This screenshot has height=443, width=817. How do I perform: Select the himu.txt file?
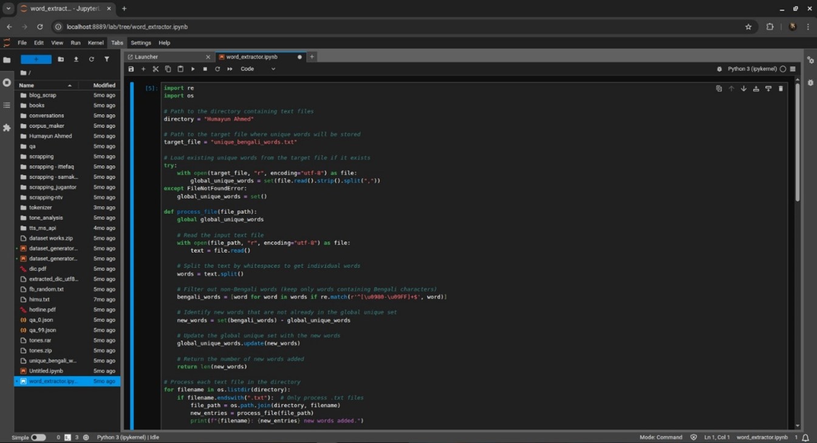[67, 300]
